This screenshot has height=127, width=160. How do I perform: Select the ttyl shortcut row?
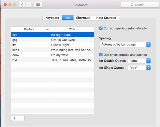(53, 60)
